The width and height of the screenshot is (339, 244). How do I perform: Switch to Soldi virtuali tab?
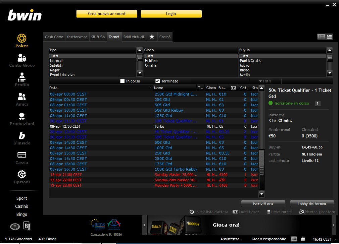[134, 37]
